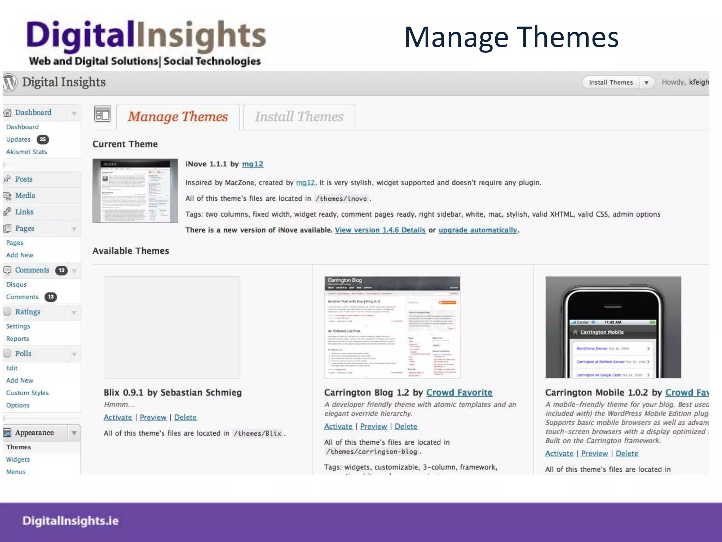Collapse the Comments menu arrow
The width and height of the screenshot is (722, 542).
[74, 271]
